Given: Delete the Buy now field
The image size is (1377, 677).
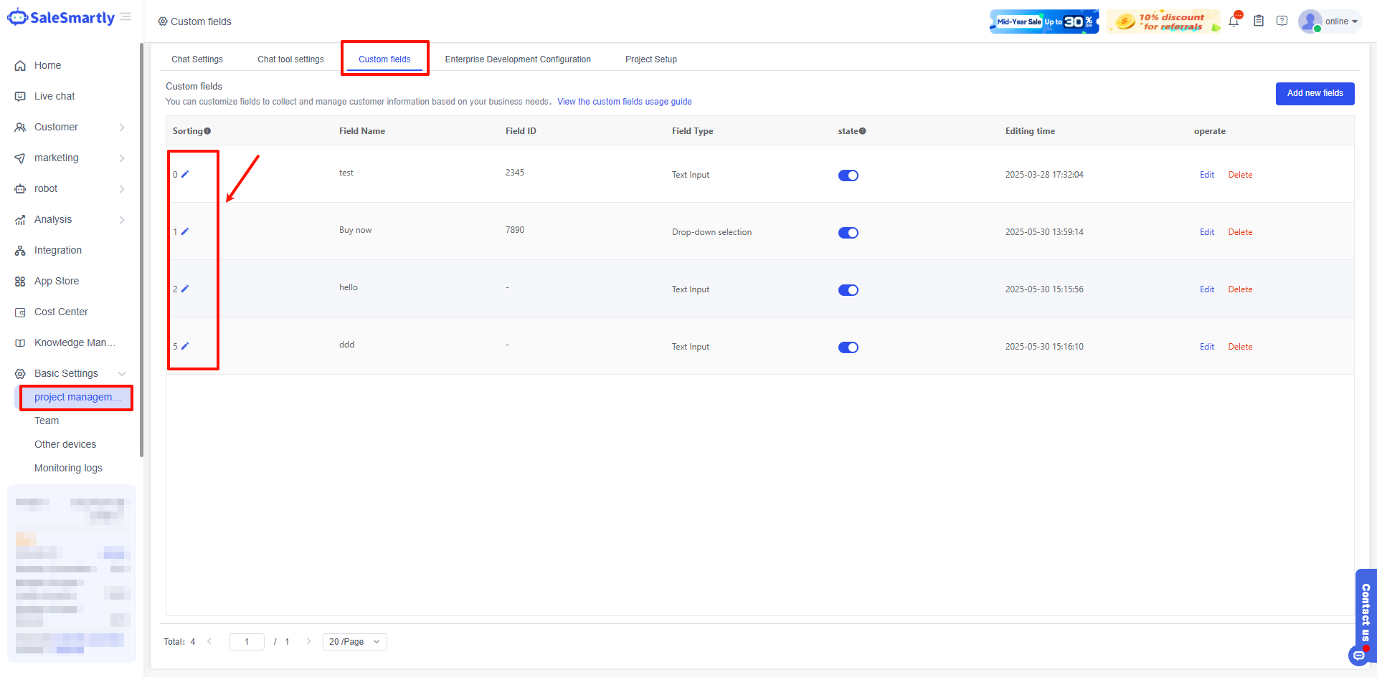Looking at the screenshot, I should point(1240,232).
